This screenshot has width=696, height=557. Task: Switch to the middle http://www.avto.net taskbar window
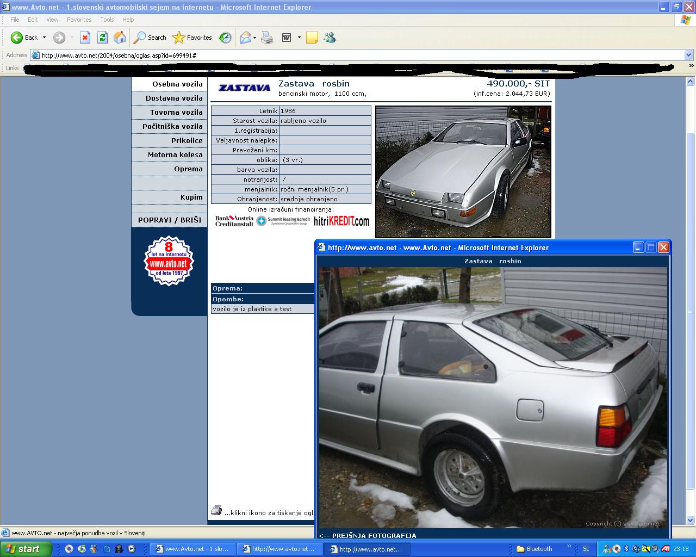281,549
